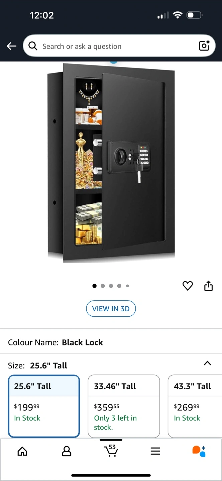The width and height of the screenshot is (222, 481).
Task: Open camera lens search icon
Action: (204, 46)
